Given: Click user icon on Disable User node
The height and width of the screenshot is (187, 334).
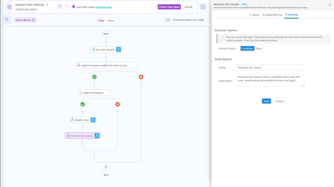Looking at the screenshot, I should (x=93, y=120).
